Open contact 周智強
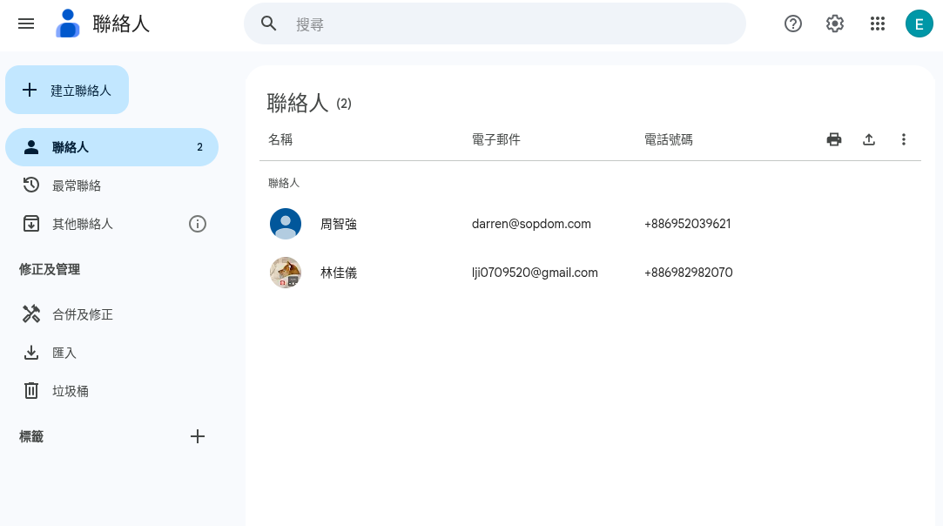The height and width of the screenshot is (526, 943). click(339, 224)
